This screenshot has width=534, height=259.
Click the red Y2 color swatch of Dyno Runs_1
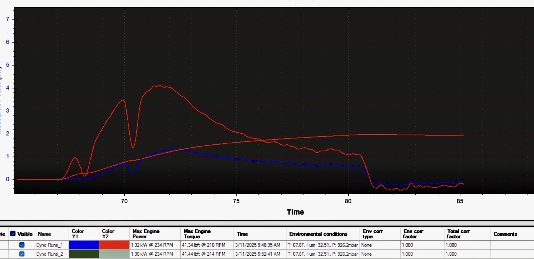point(114,245)
